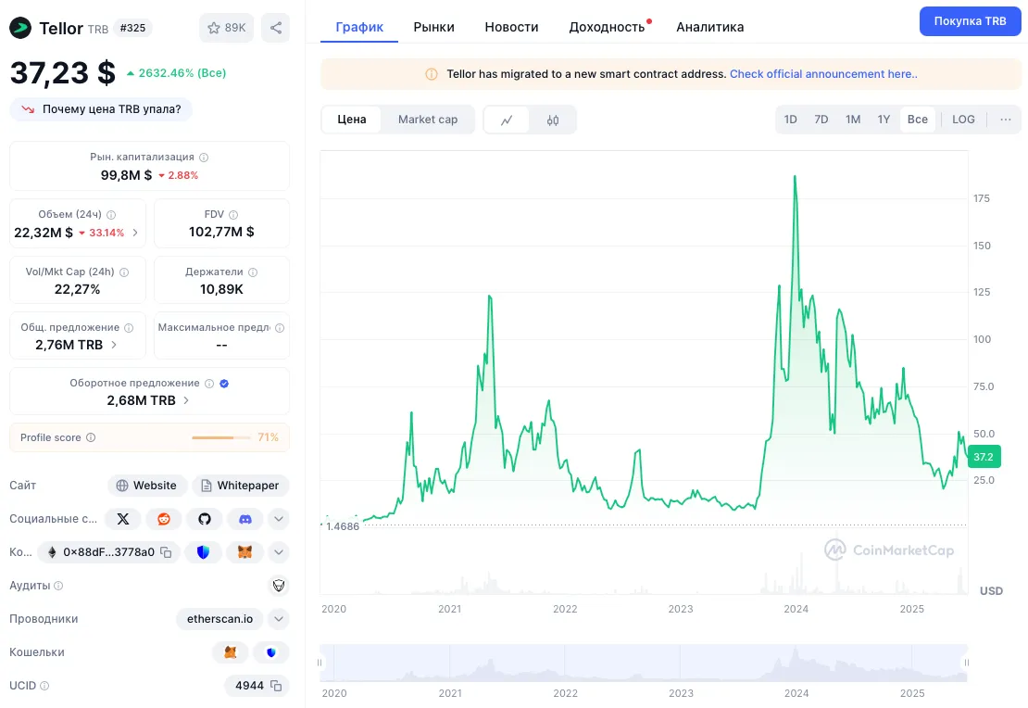Grab the right handle of chart range slider

[x=966, y=663]
